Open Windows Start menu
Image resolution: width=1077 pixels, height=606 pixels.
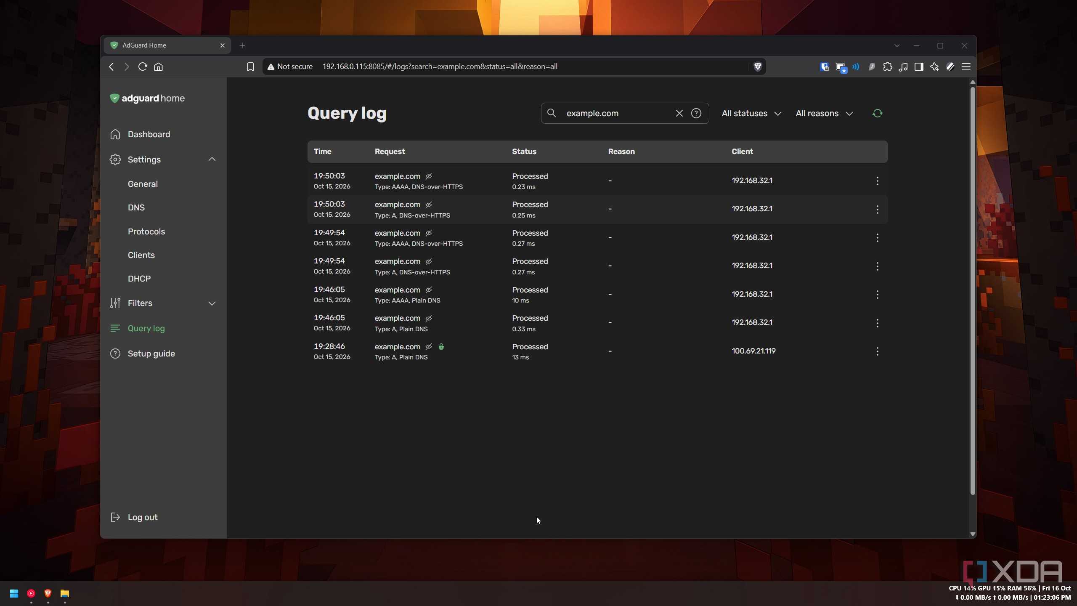pyautogui.click(x=14, y=593)
